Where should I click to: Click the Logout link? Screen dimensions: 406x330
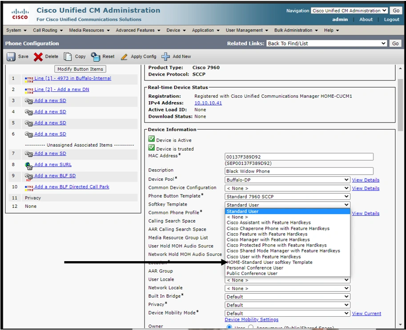pyautogui.click(x=391, y=20)
